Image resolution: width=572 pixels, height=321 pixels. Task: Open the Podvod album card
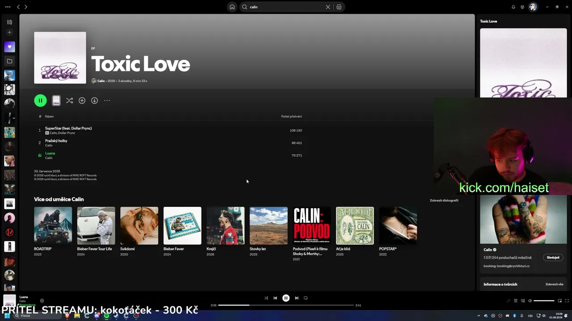pos(311,234)
